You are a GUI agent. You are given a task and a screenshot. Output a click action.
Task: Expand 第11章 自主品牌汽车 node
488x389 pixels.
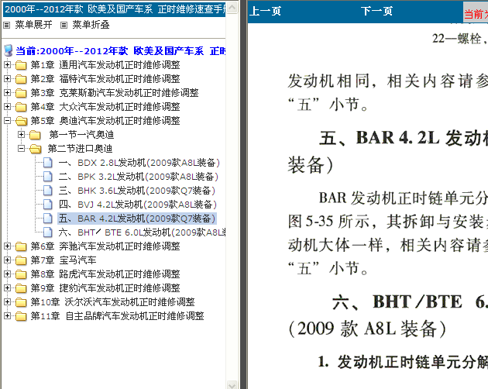[x=7, y=316]
